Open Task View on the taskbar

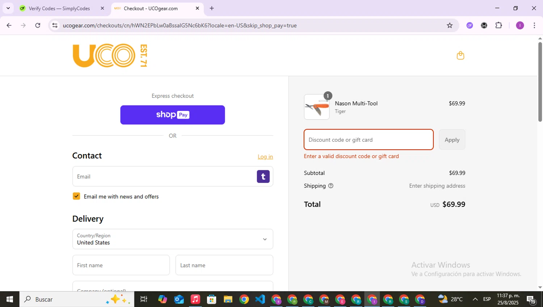point(144,299)
